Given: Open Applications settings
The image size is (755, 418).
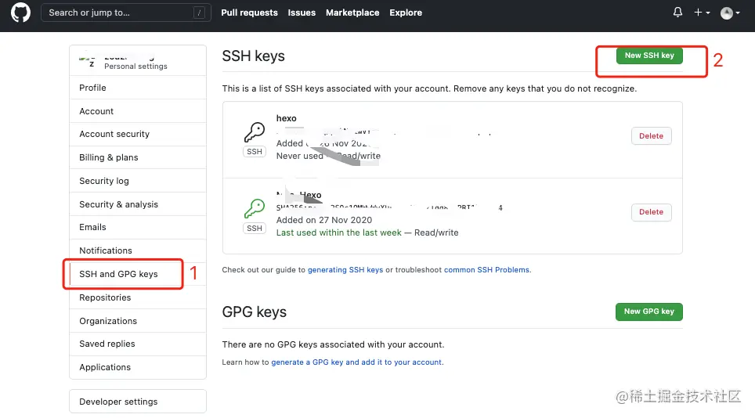Looking at the screenshot, I should click(x=138, y=367).
